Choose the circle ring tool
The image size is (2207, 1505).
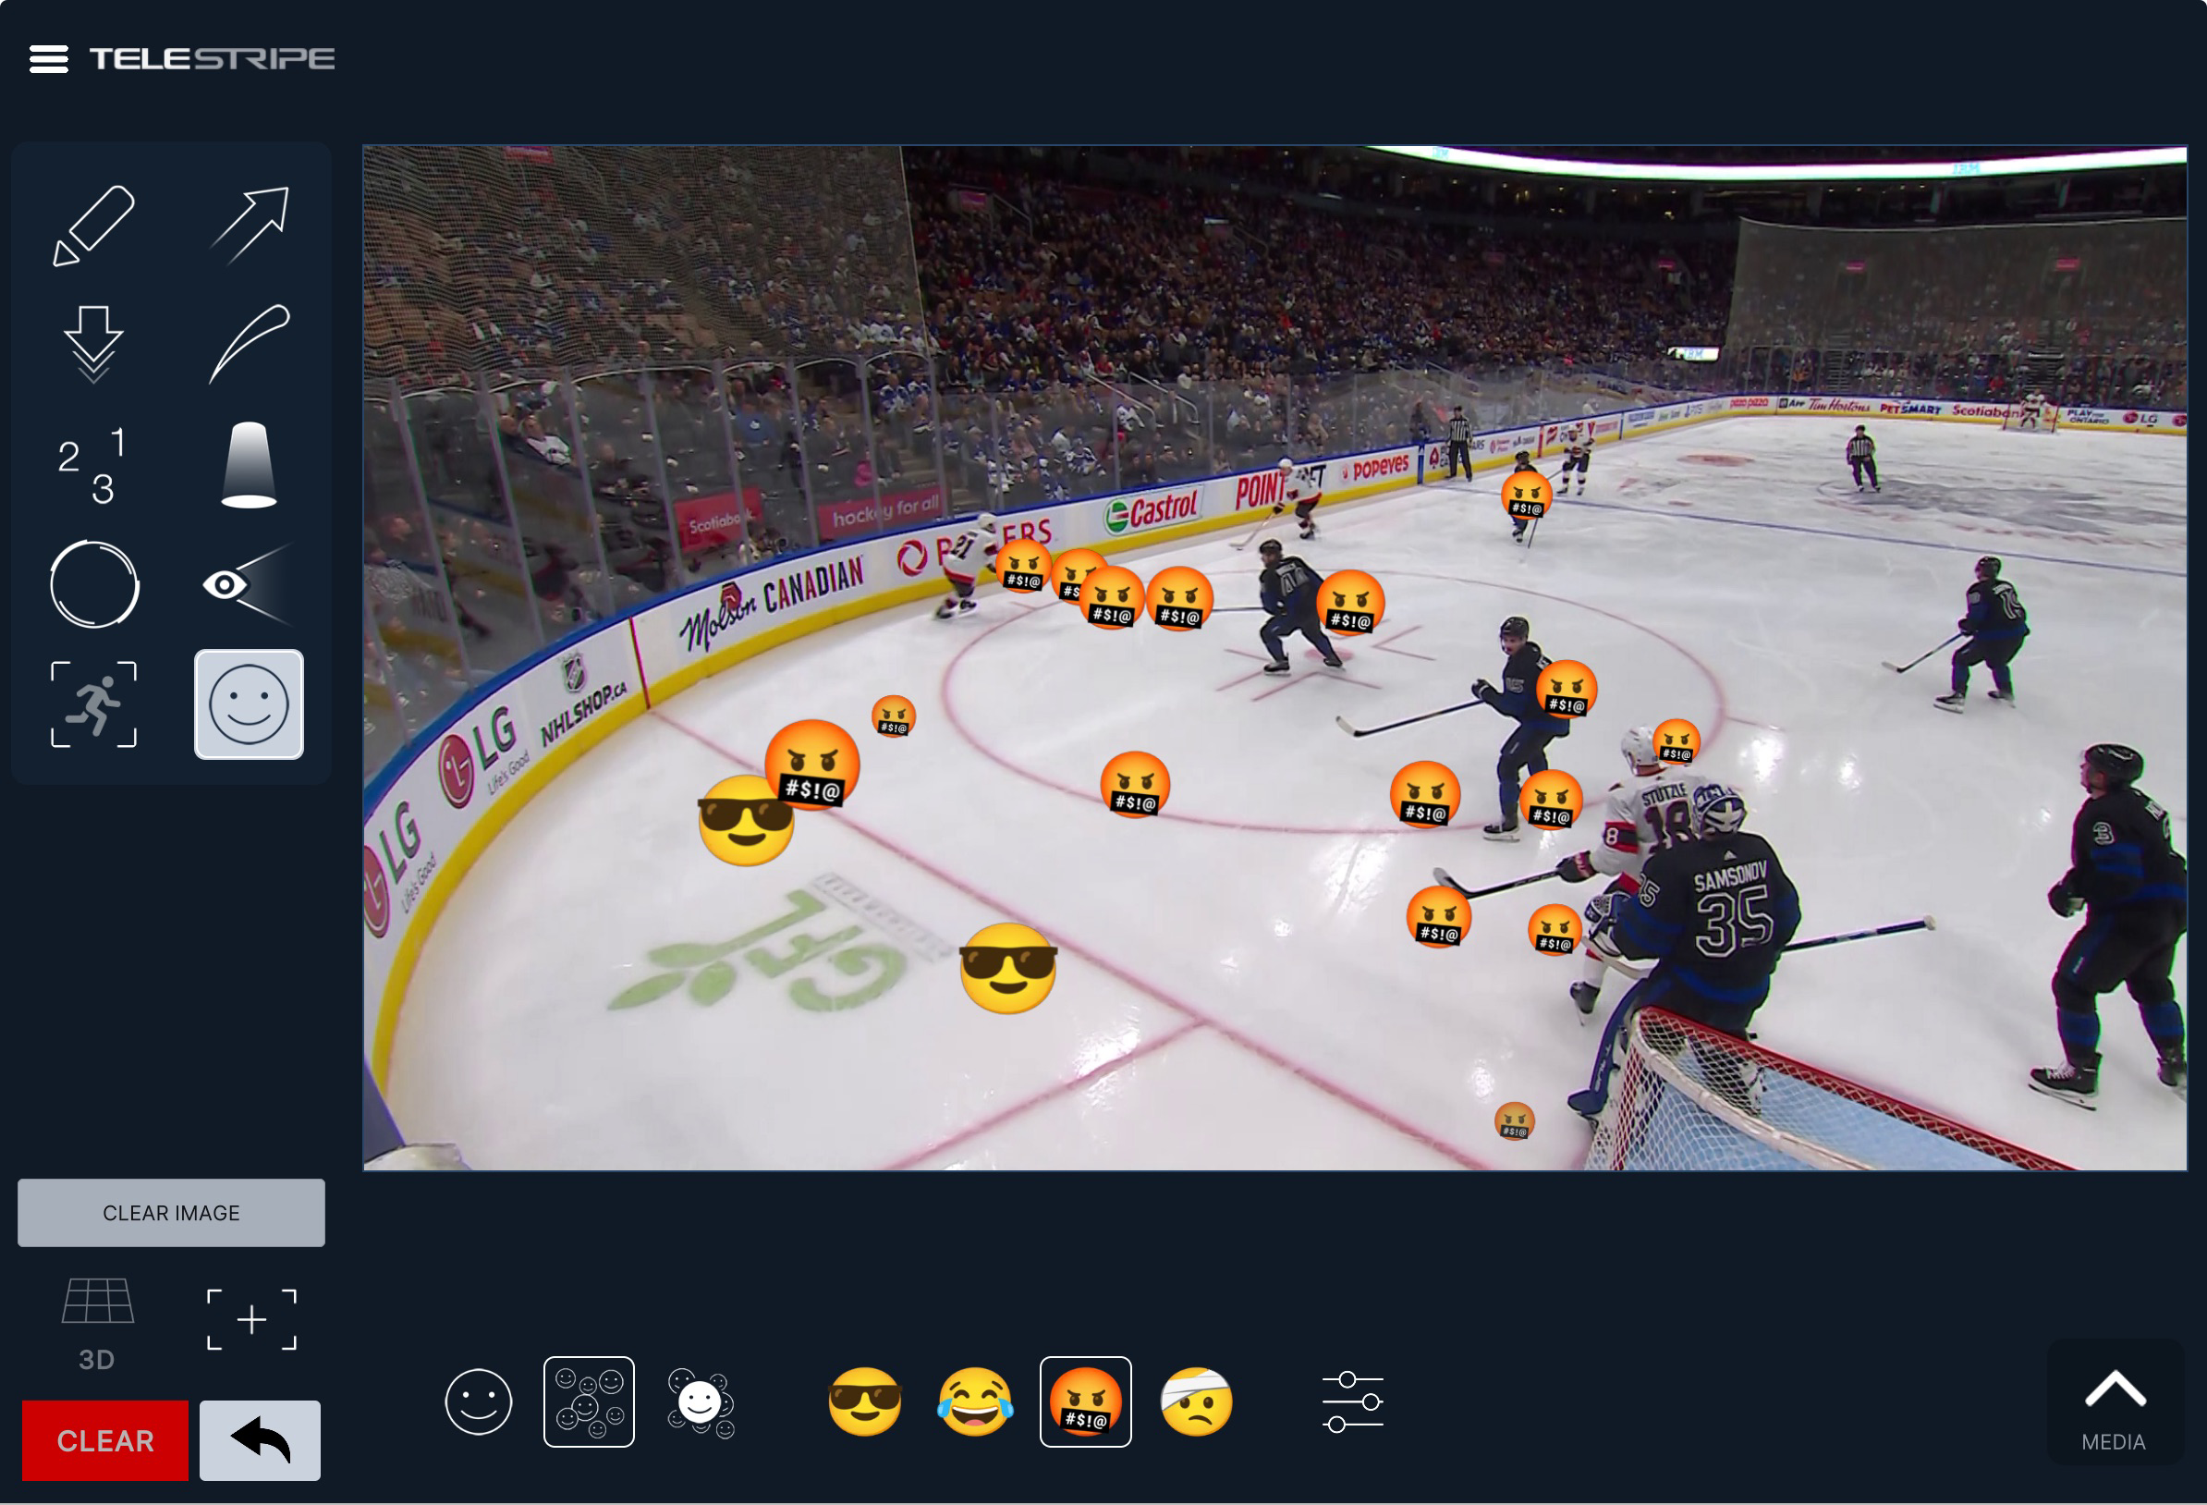93,585
